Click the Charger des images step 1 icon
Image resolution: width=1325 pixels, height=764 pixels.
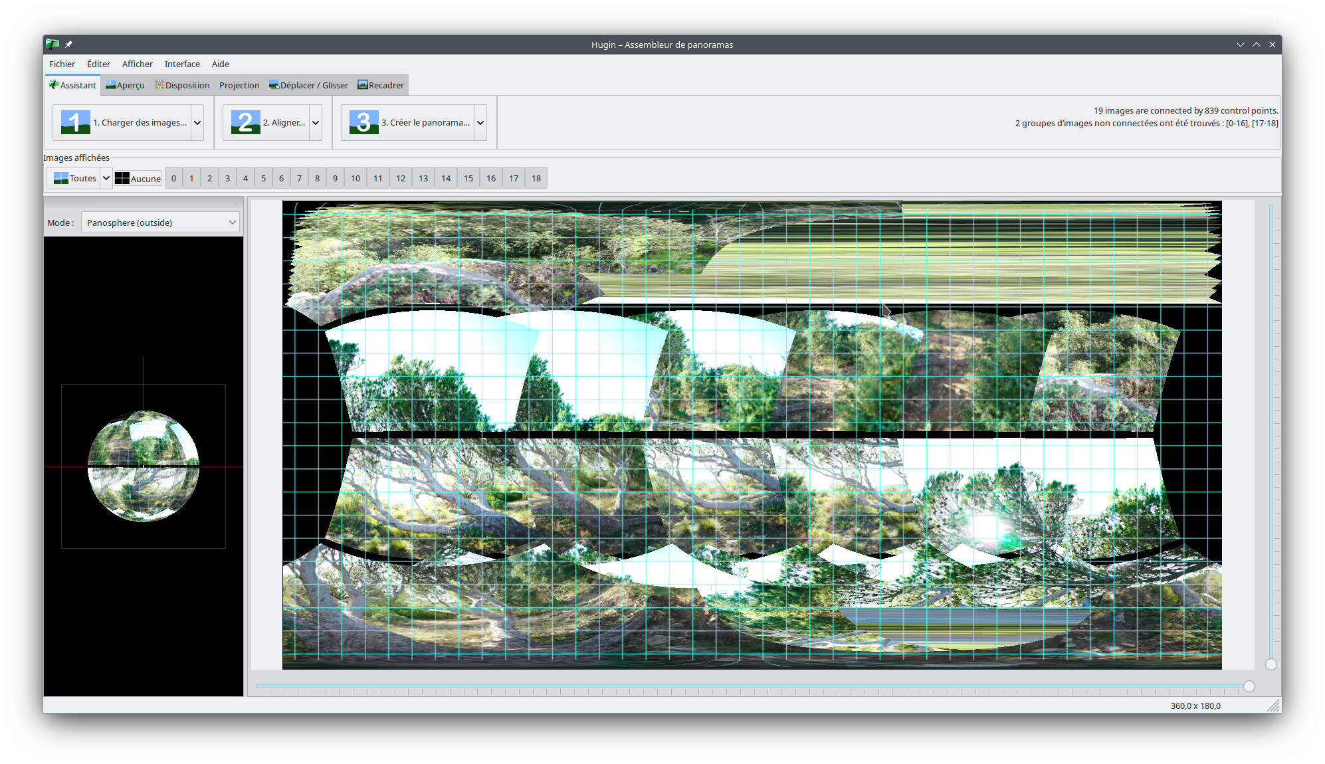[x=75, y=122]
